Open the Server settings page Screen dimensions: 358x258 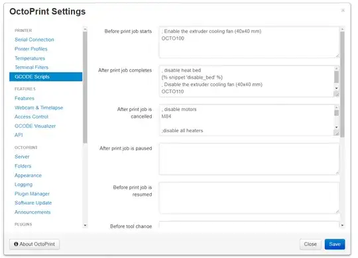click(22, 157)
